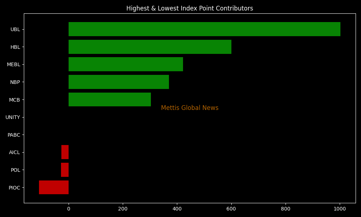Click the Mettis Global News watermark
361x217 pixels.
190,108
